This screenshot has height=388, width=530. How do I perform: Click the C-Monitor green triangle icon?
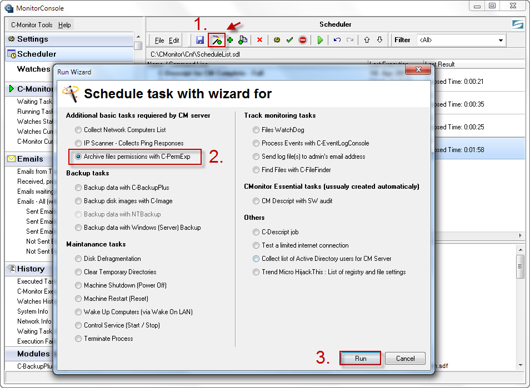click(12, 89)
